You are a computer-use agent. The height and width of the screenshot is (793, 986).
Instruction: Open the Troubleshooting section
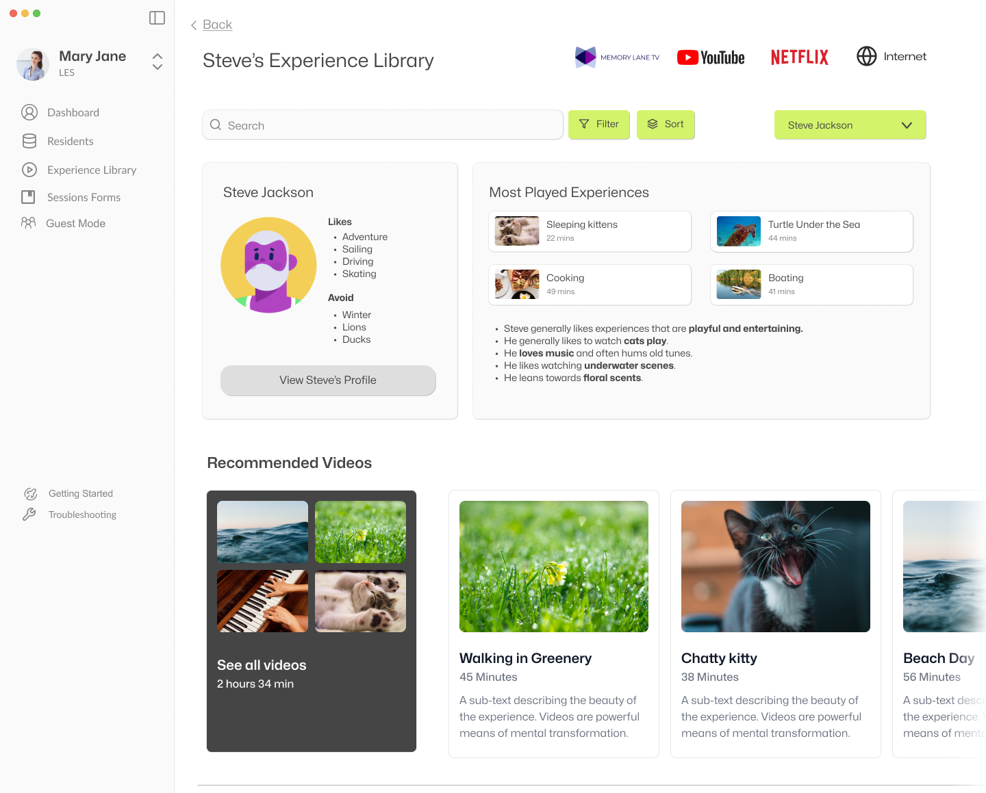(x=81, y=515)
